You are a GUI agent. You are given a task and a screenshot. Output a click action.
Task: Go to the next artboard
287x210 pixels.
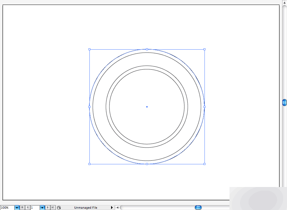point(48,207)
